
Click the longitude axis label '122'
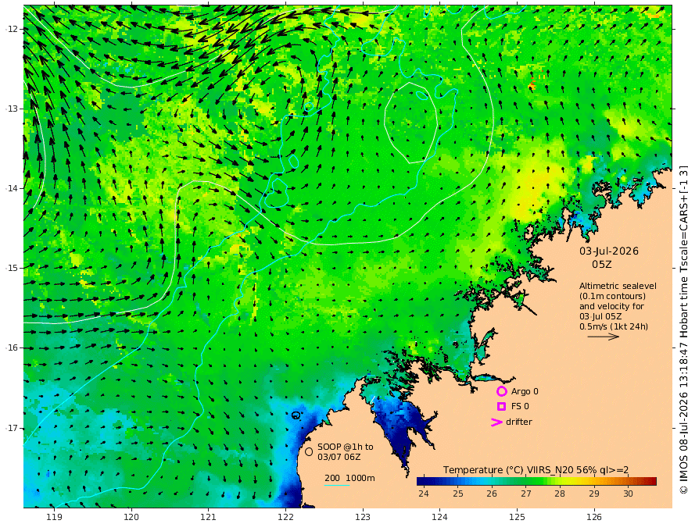(285, 517)
